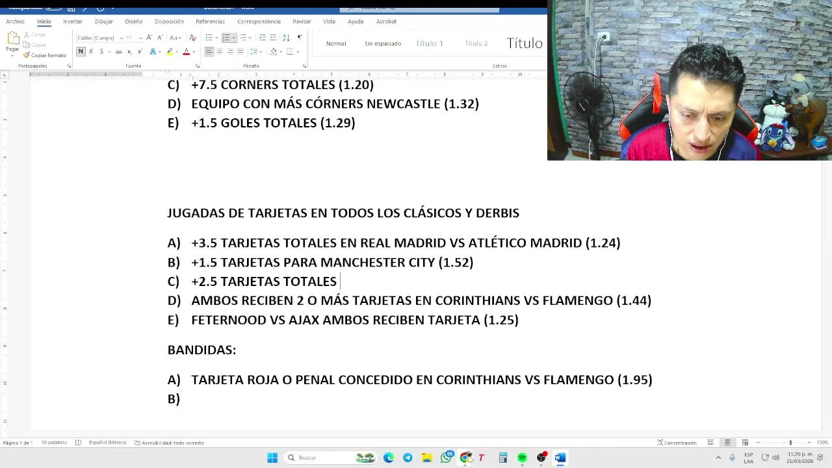832x468 pixels.
Task: Toggle strikethrough formatting
Action: point(118,51)
